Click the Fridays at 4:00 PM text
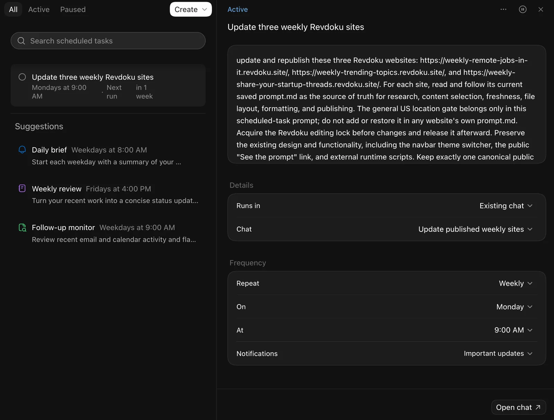Screen dimensions: 554x420 point(118,189)
